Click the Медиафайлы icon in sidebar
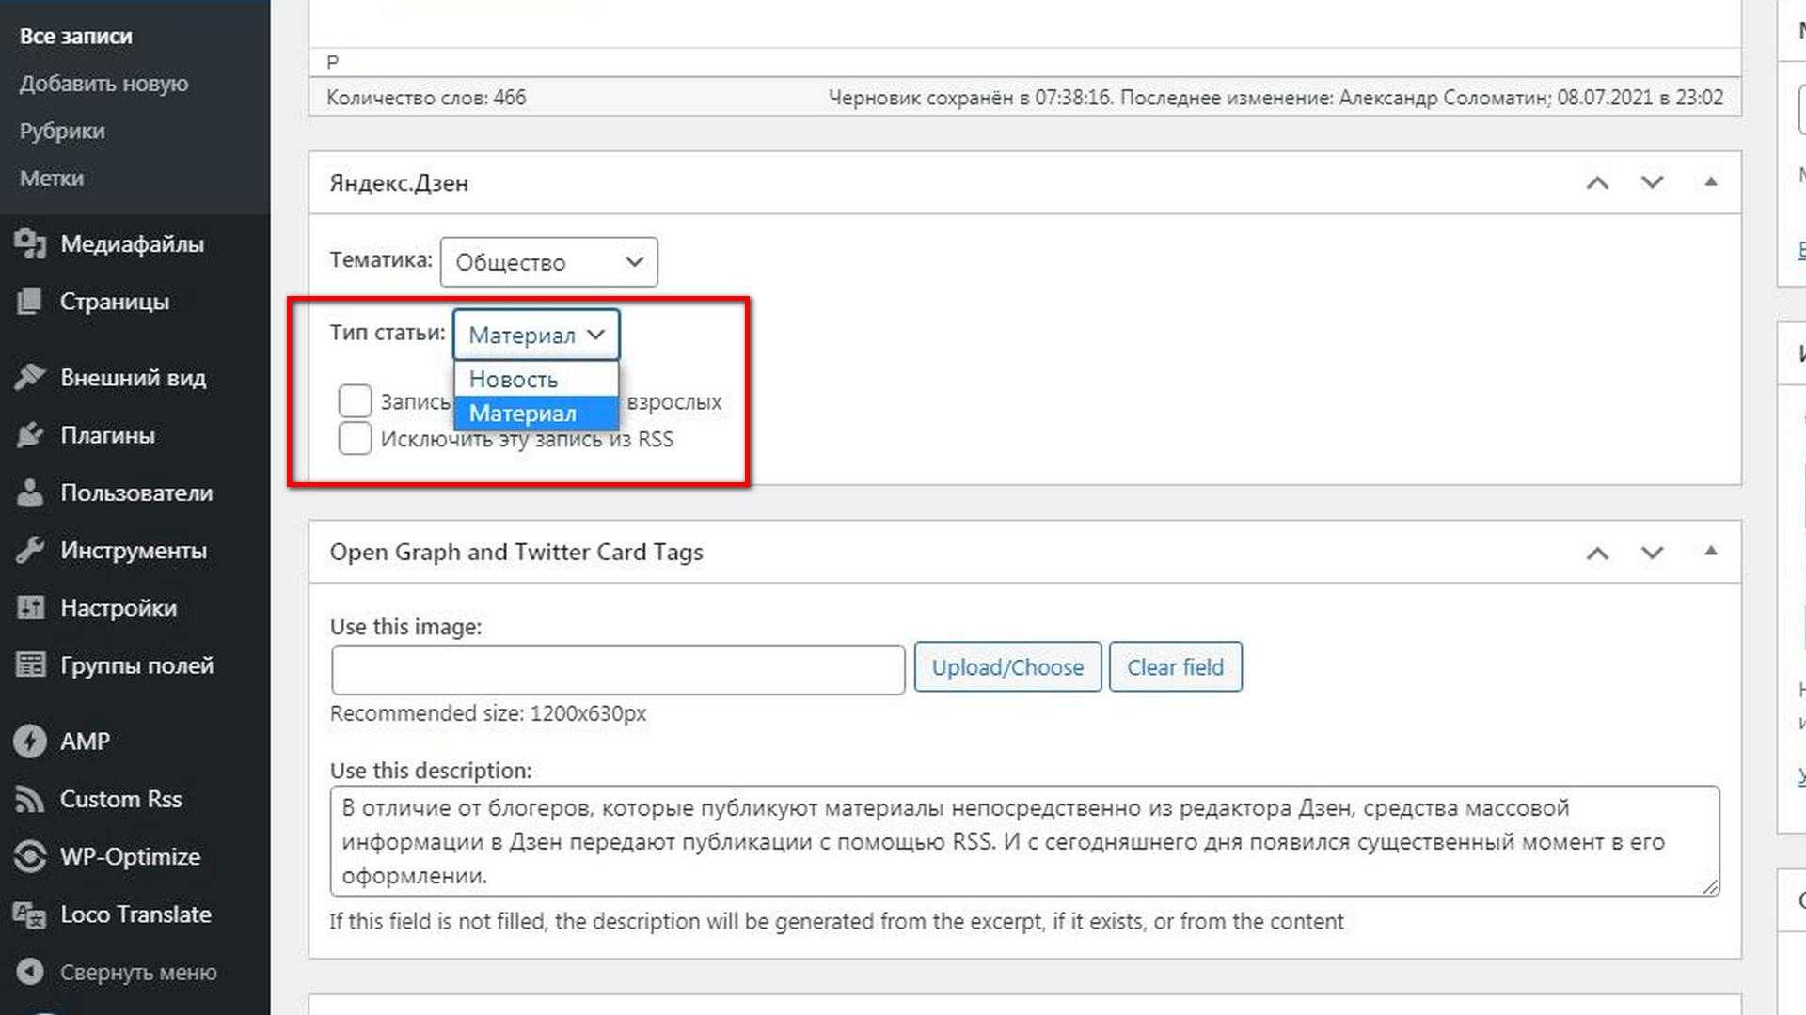The image size is (1806, 1015). 31,244
